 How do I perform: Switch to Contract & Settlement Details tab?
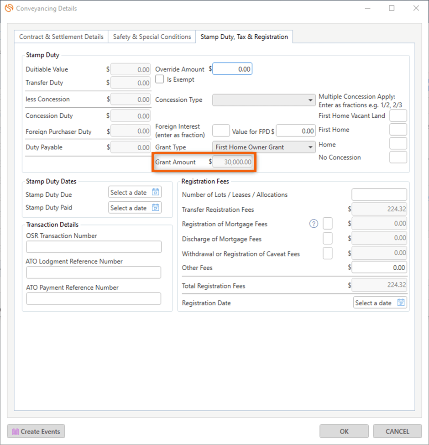click(61, 37)
